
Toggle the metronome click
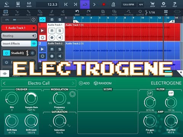point(113,5)
